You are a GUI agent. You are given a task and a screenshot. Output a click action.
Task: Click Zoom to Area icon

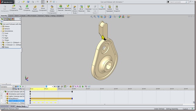click(95, 17)
